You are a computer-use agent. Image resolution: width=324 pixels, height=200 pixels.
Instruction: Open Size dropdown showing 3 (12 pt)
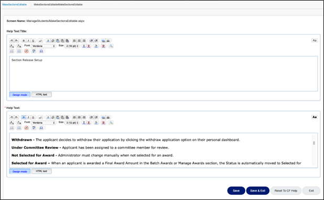[72, 123]
